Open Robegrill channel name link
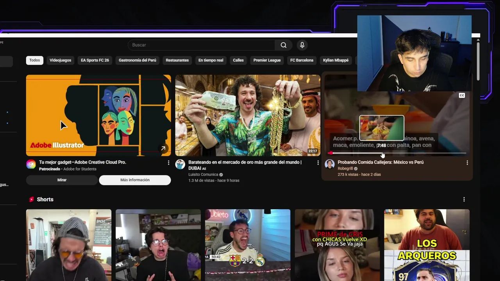The width and height of the screenshot is (500, 281). pos(345,169)
